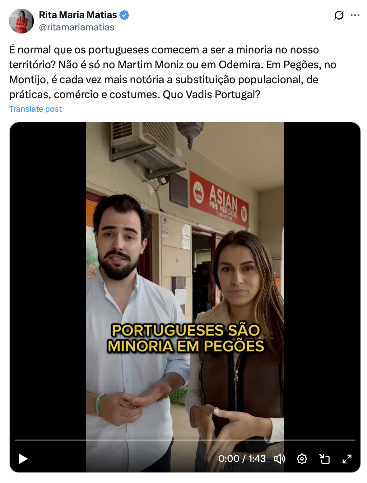
Task: Open Rita Maria Matias profile avatar
Action: 21,21
